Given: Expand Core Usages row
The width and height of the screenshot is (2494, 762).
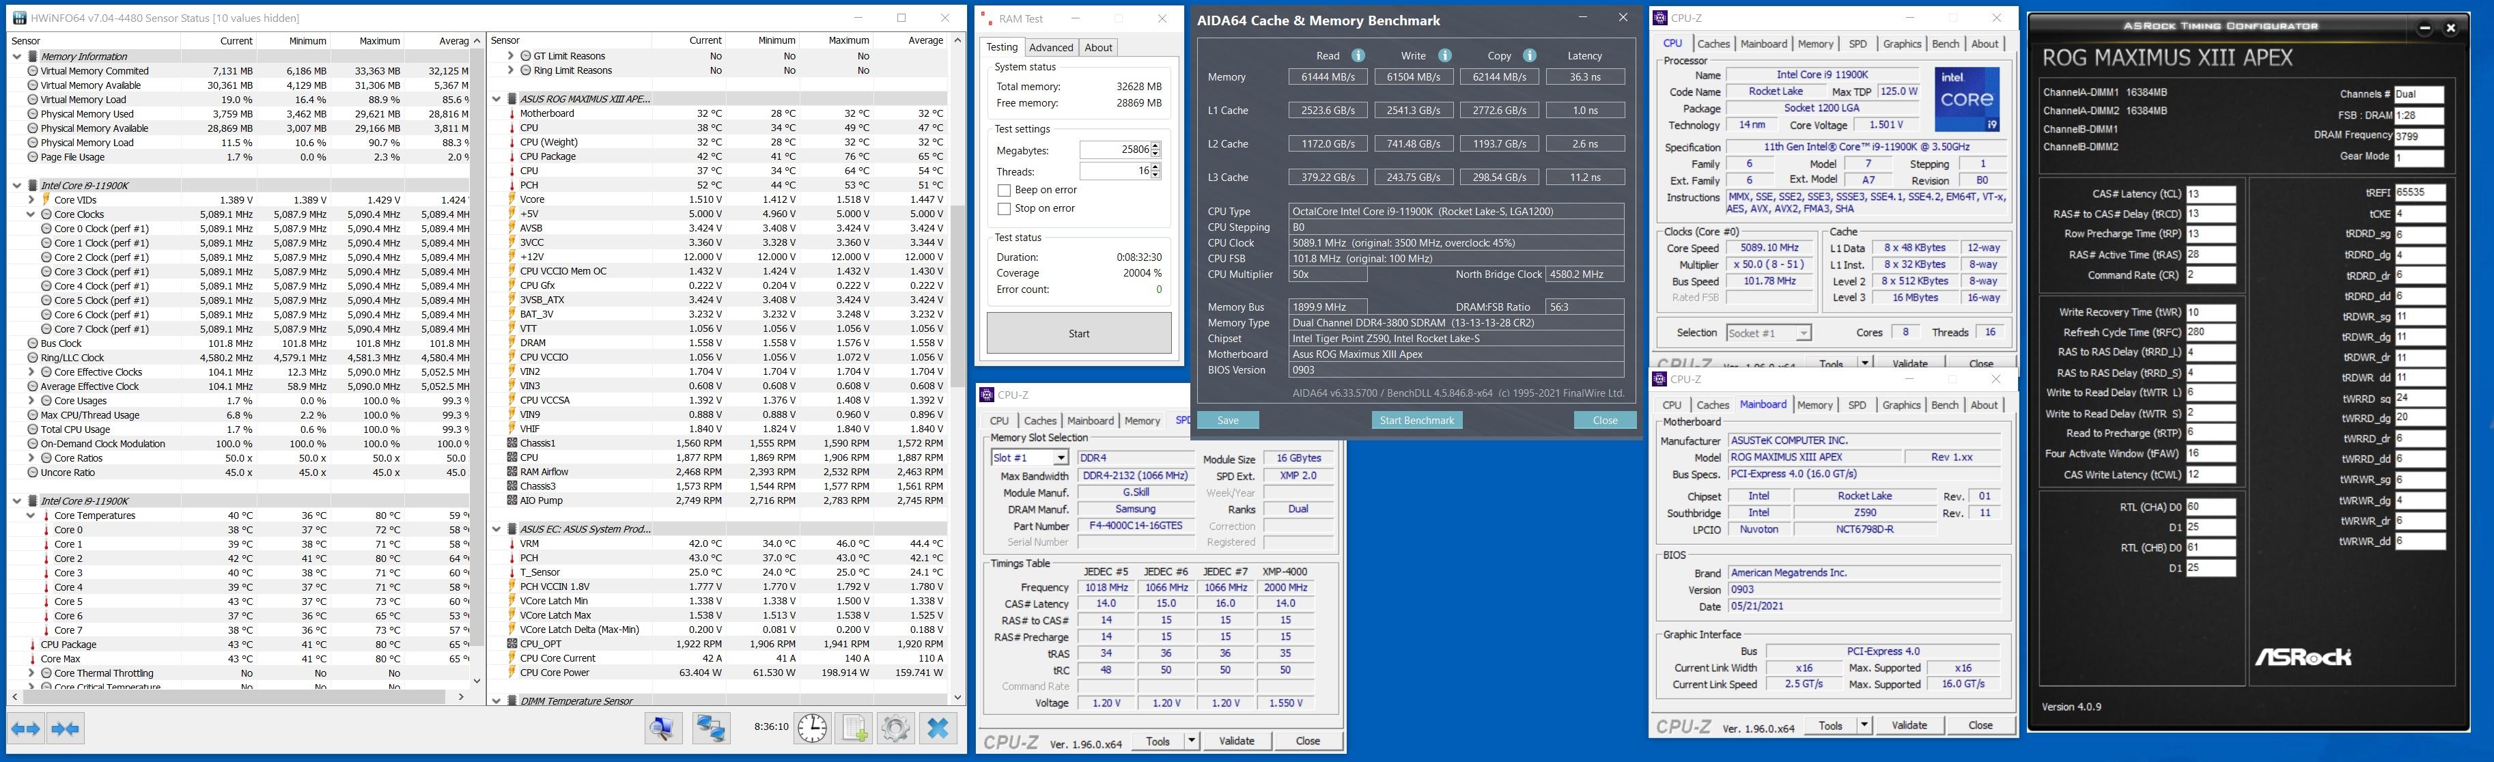Looking at the screenshot, I should pyautogui.click(x=31, y=401).
